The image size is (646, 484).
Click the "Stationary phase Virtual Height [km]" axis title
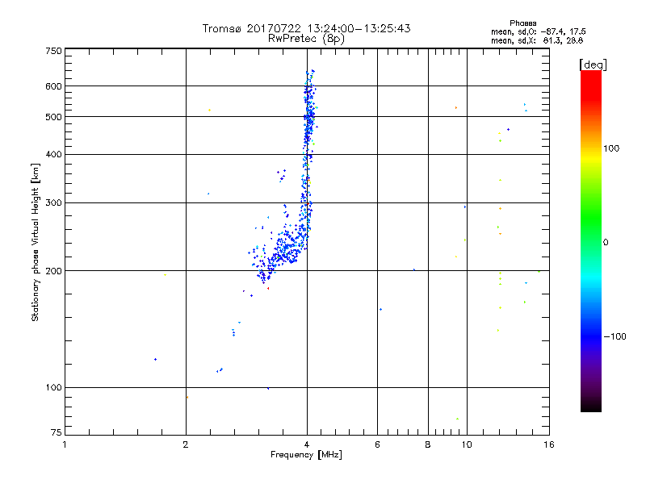[x=36, y=242]
